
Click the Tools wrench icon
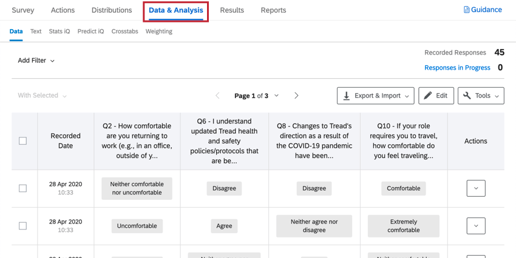[467, 96]
